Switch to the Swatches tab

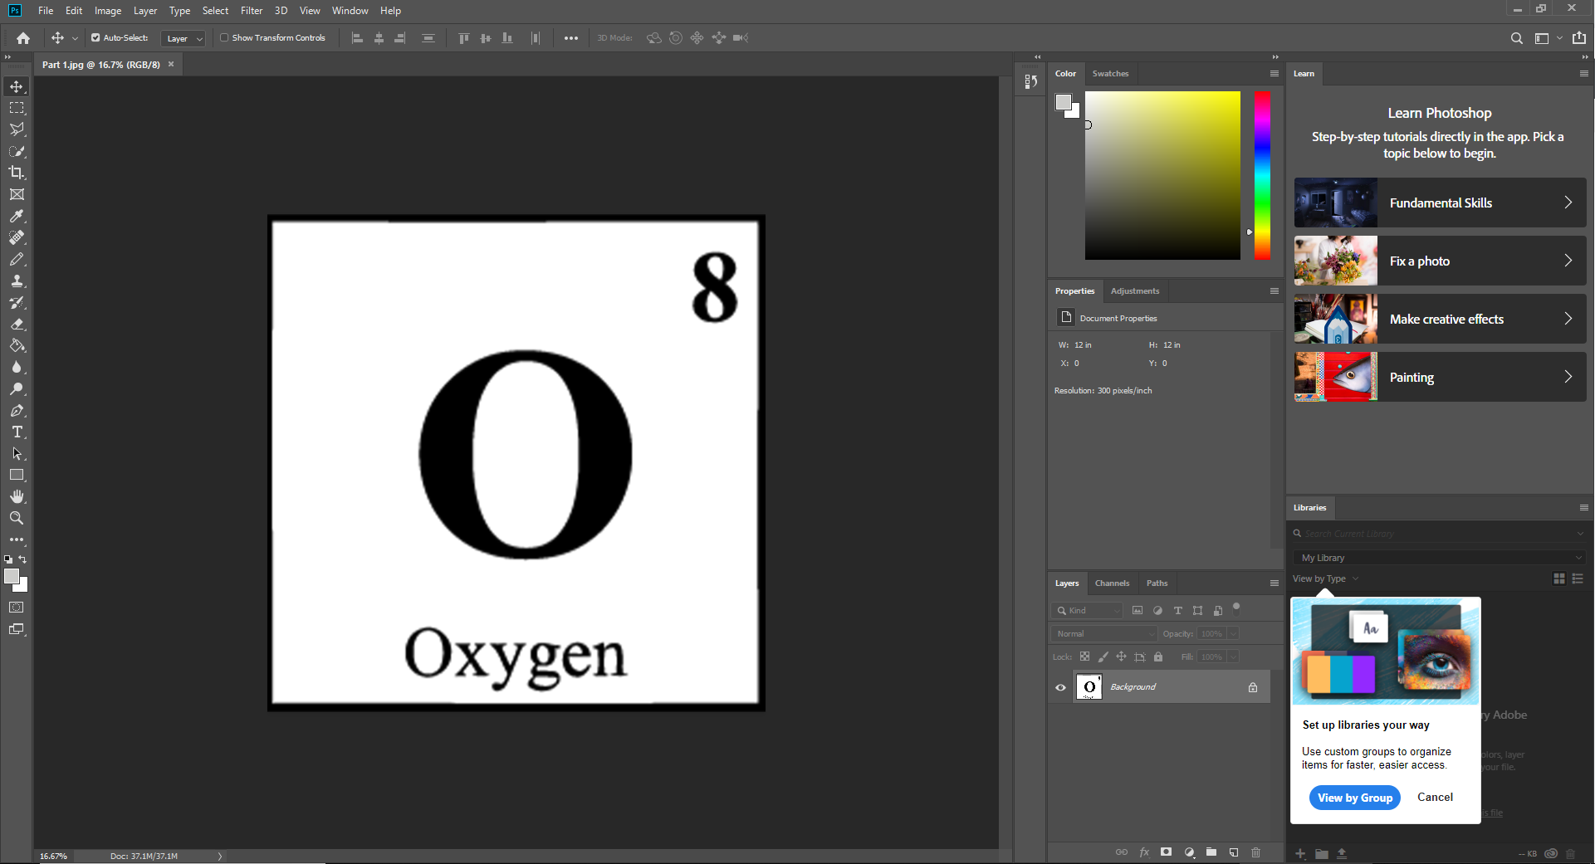[1110, 74]
